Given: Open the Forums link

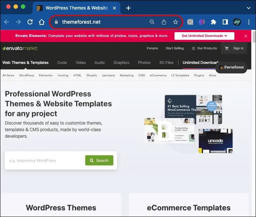Looking at the screenshot, I should click(x=153, y=48).
